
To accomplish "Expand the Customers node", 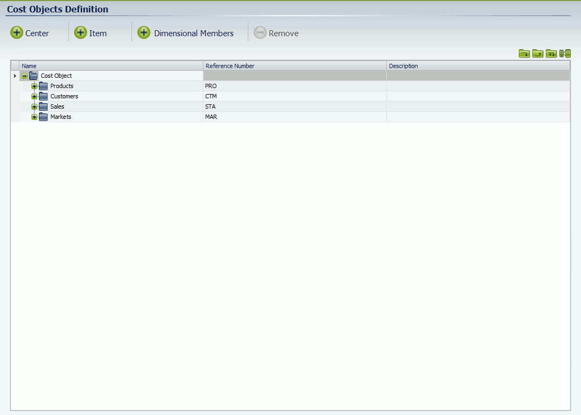I will tap(34, 97).
